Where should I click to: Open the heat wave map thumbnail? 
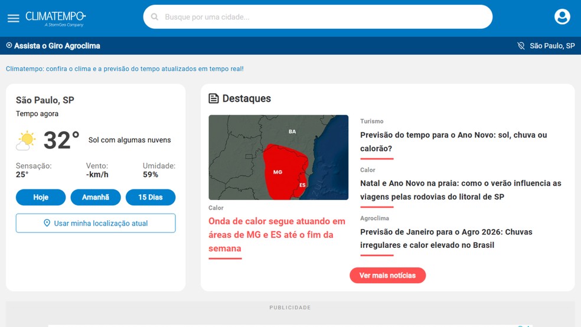pyautogui.click(x=278, y=158)
